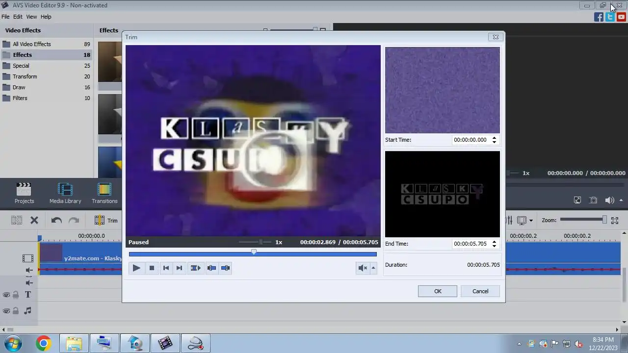This screenshot has height=353, width=628.
Task: Select the Transform effects category
Action: coord(47,76)
